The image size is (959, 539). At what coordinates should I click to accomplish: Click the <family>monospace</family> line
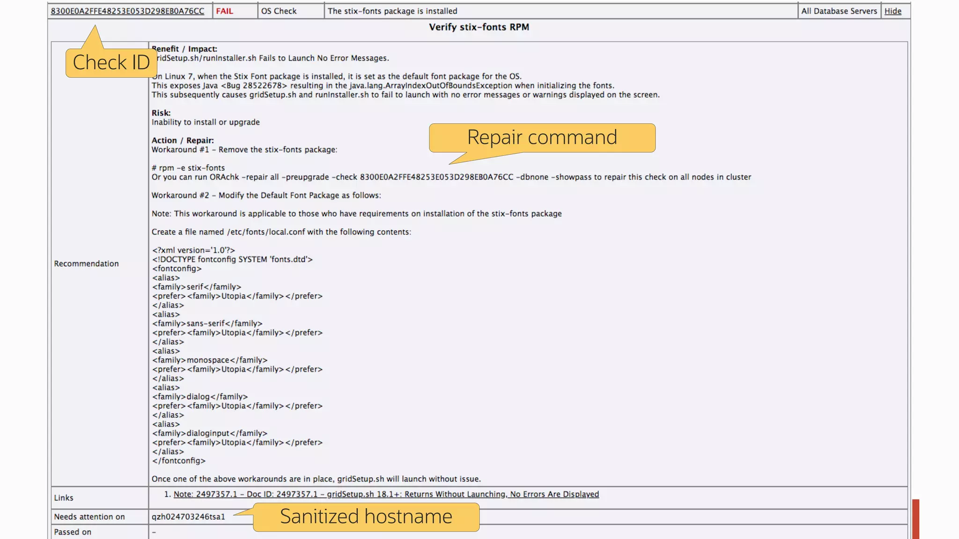[x=209, y=360]
